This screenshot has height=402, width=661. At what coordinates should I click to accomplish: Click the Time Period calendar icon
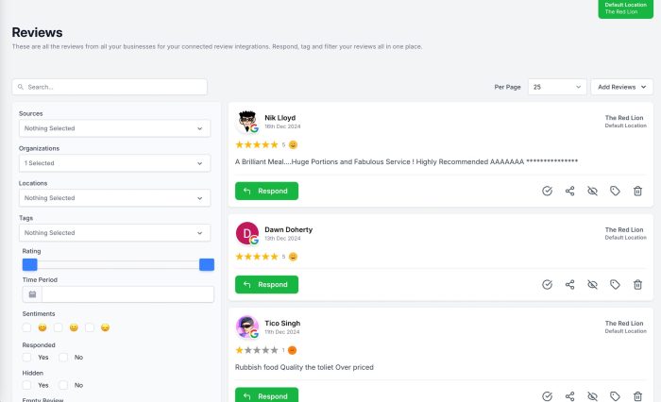point(30,294)
